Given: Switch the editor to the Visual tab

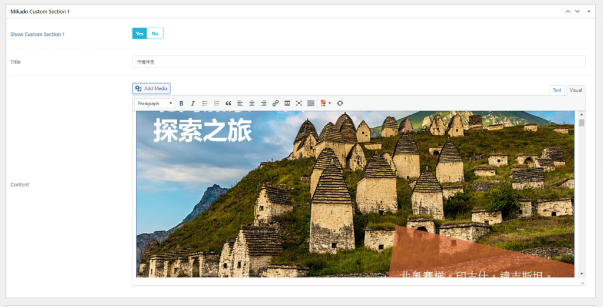Looking at the screenshot, I should point(576,91).
